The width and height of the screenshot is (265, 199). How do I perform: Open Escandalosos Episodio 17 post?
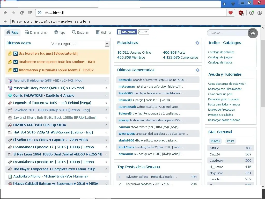(x=53, y=147)
